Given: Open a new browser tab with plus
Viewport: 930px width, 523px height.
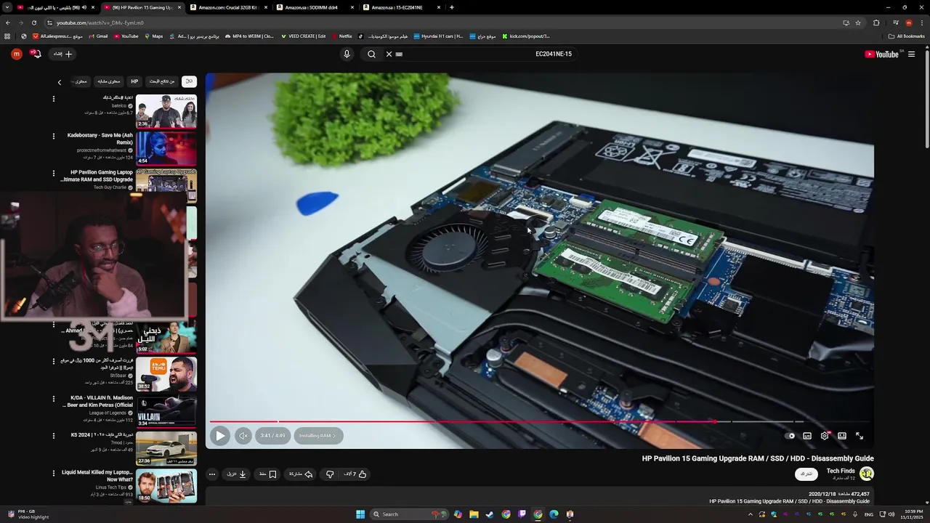Looking at the screenshot, I should pos(452,7).
